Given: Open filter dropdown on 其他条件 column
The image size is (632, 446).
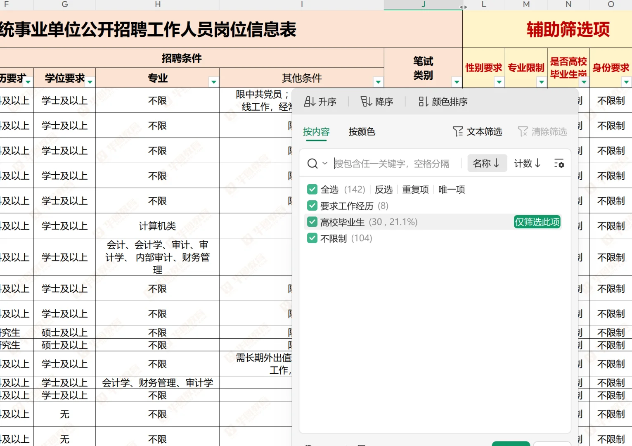Looking at the screenshot, I should coord(378,82).
